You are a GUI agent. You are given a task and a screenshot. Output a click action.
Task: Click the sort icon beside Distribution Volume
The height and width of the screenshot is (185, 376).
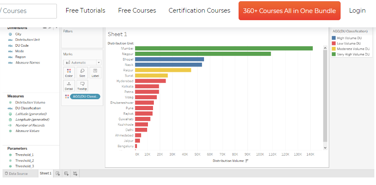(247, 161)
